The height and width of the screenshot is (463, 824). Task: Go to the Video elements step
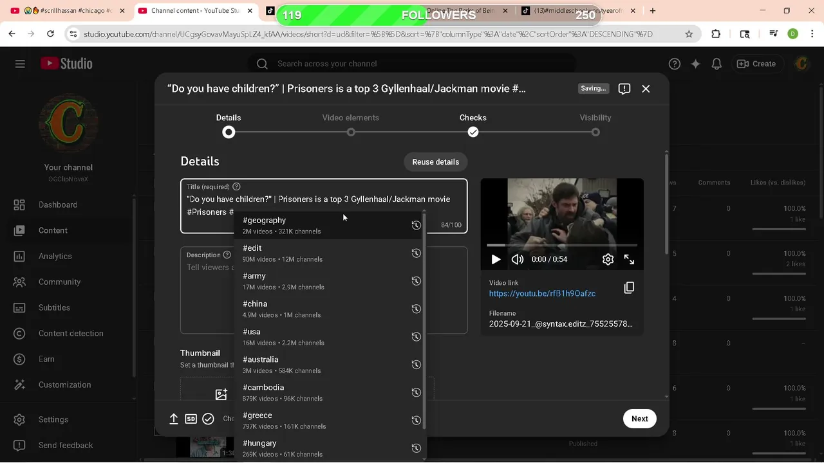tap(351, 125)
